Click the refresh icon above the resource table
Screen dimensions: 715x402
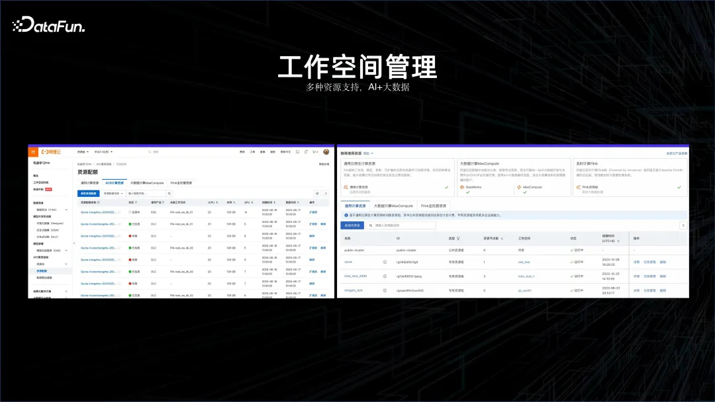pos(683,224)
